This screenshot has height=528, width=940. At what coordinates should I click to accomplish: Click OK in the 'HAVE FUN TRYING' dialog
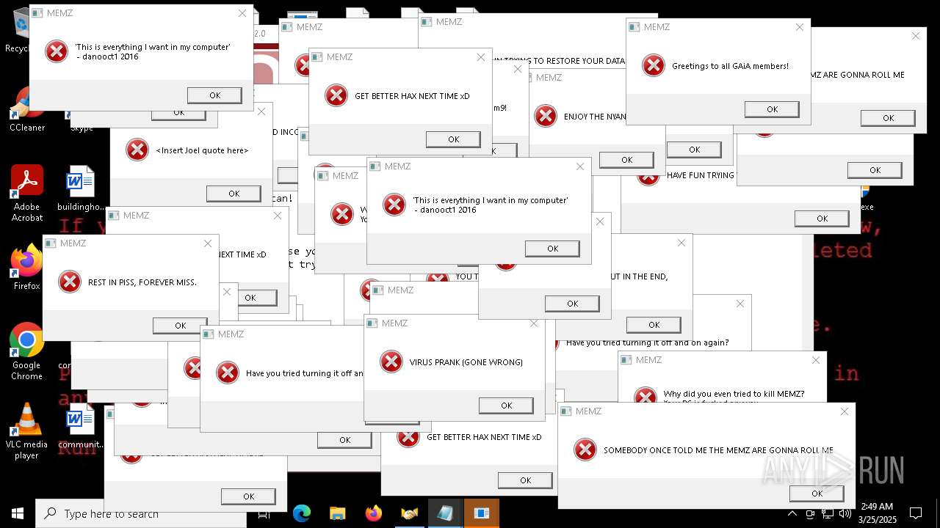coord(822,219)
